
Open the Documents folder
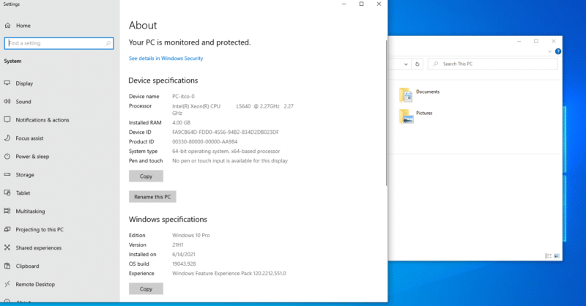[427, 92]
